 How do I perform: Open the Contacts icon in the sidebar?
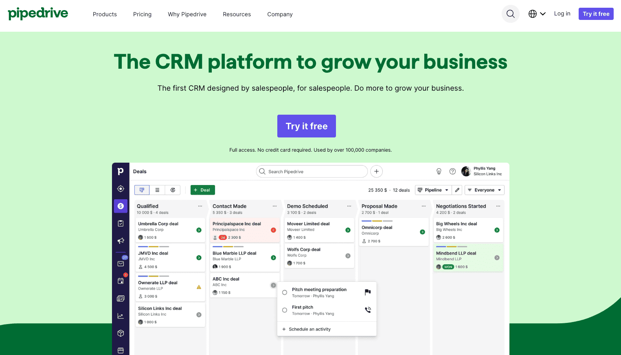tap(121, 298)
